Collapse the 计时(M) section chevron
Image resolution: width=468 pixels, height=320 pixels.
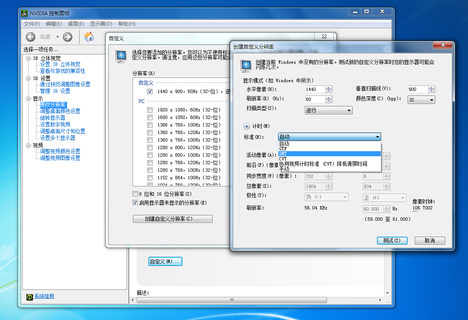tap(247, 126)
